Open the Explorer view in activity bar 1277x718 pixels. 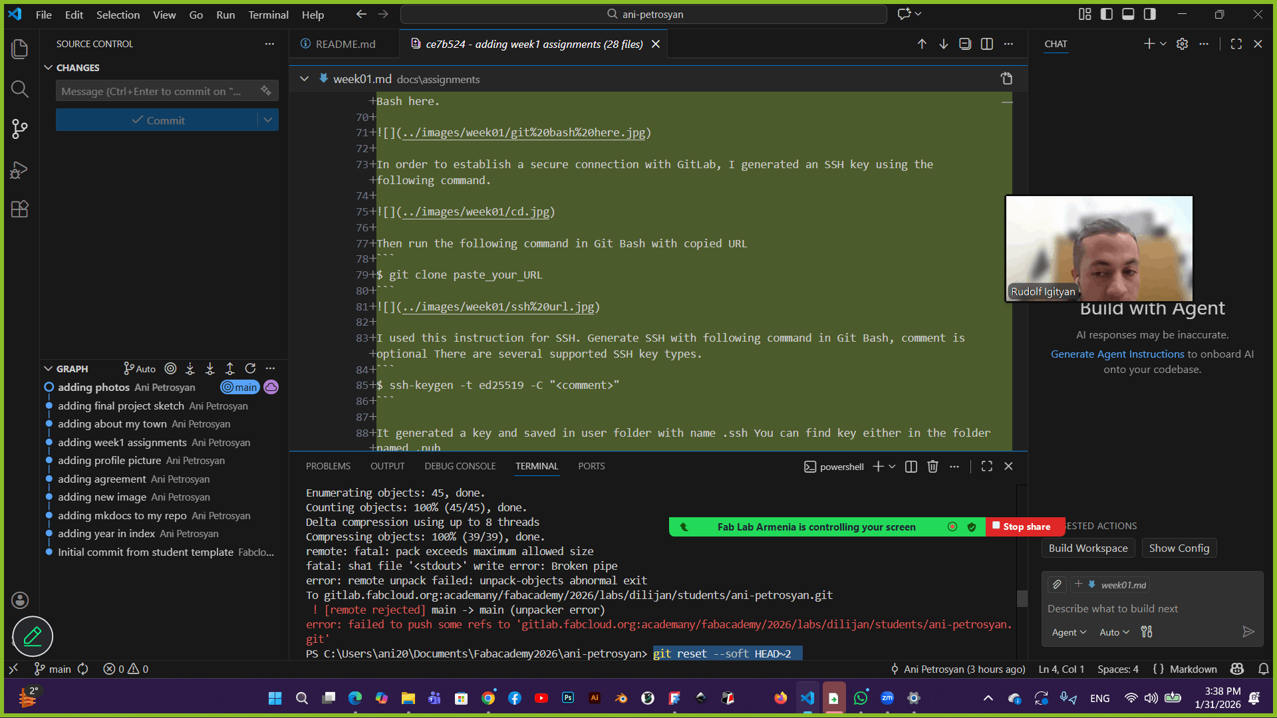(x=20, y=49)
